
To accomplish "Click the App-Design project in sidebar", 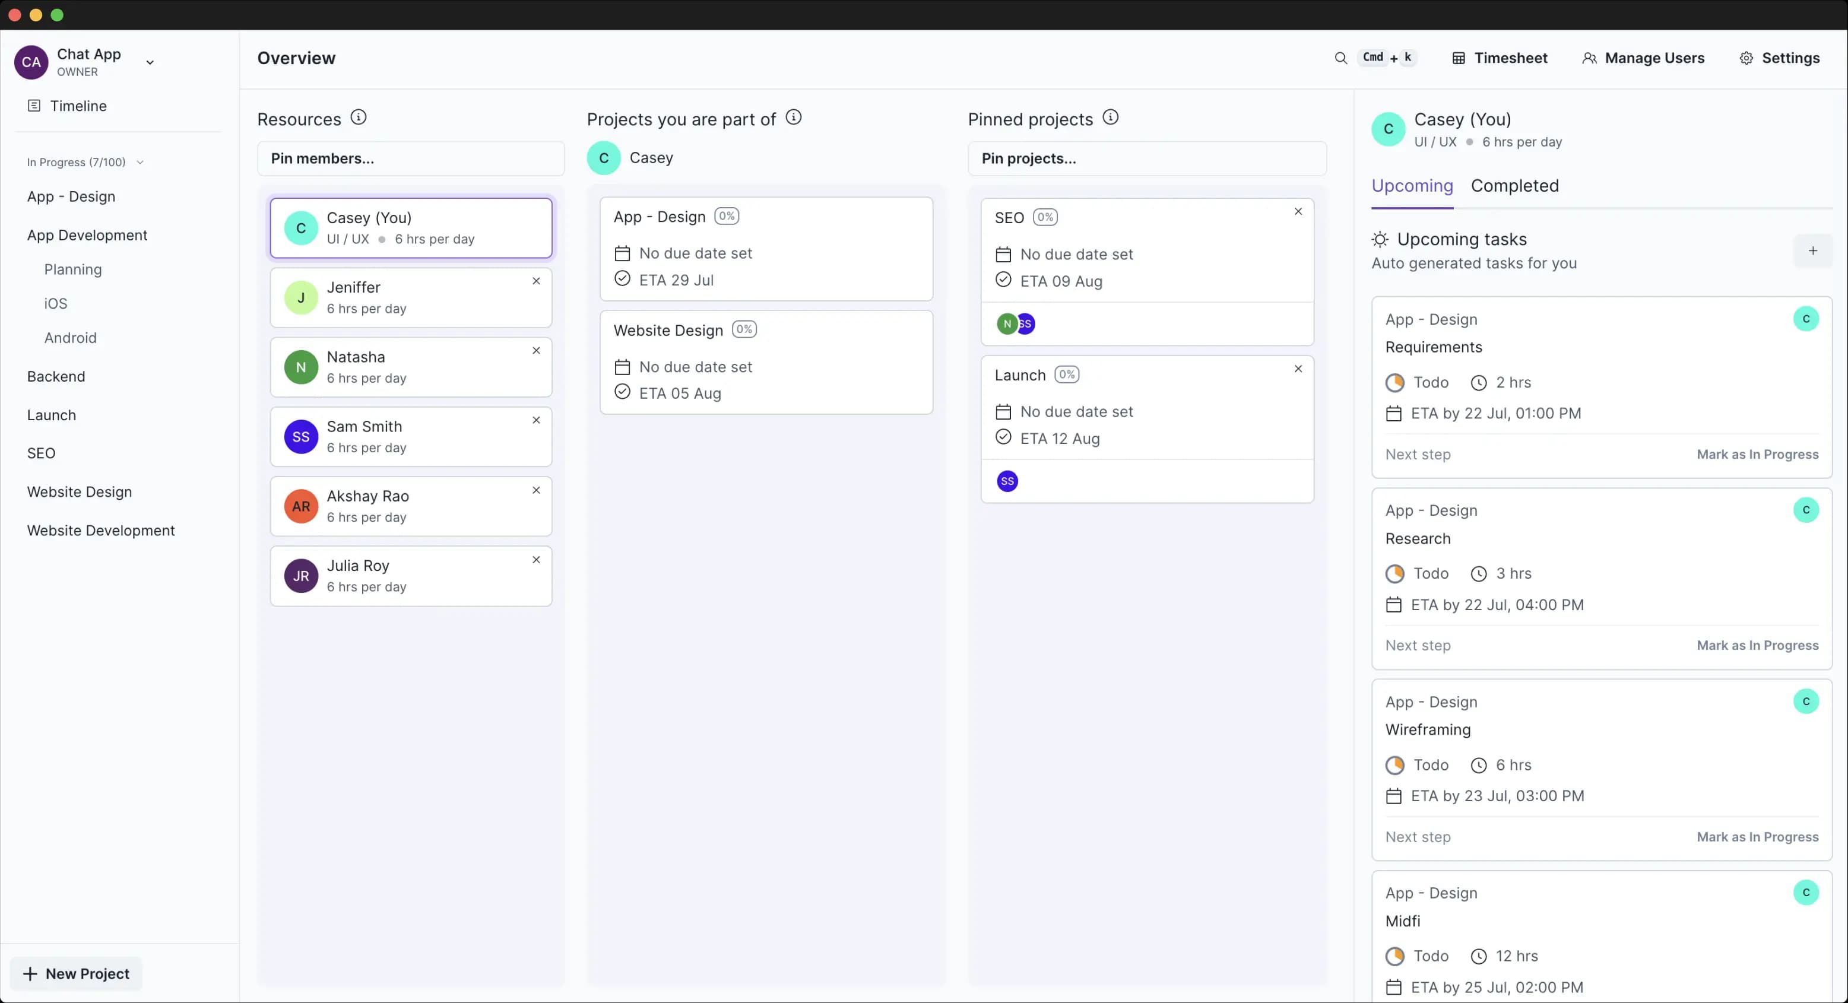I will click(x=71, y=196).
